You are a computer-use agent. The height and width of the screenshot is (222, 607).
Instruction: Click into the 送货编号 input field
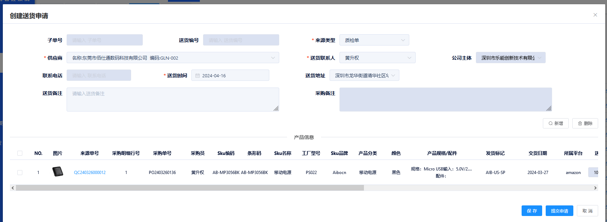[x=241, y=40]
